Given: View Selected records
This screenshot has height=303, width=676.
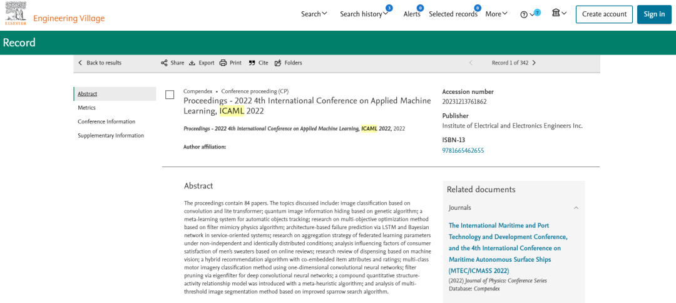Looking at the screenshot, I should 453,14.
